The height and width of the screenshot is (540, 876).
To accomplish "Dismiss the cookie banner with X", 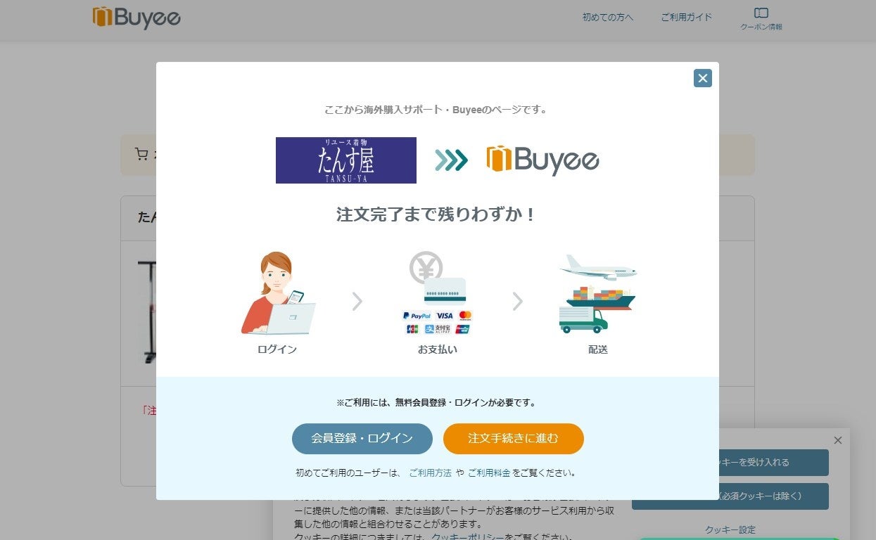I will tap(837, 440).
